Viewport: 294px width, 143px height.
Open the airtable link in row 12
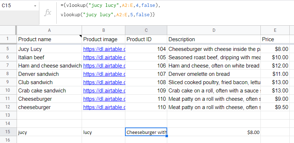tap(104, 107)
